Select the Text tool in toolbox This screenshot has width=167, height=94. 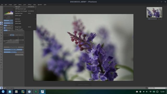[1, 66]
